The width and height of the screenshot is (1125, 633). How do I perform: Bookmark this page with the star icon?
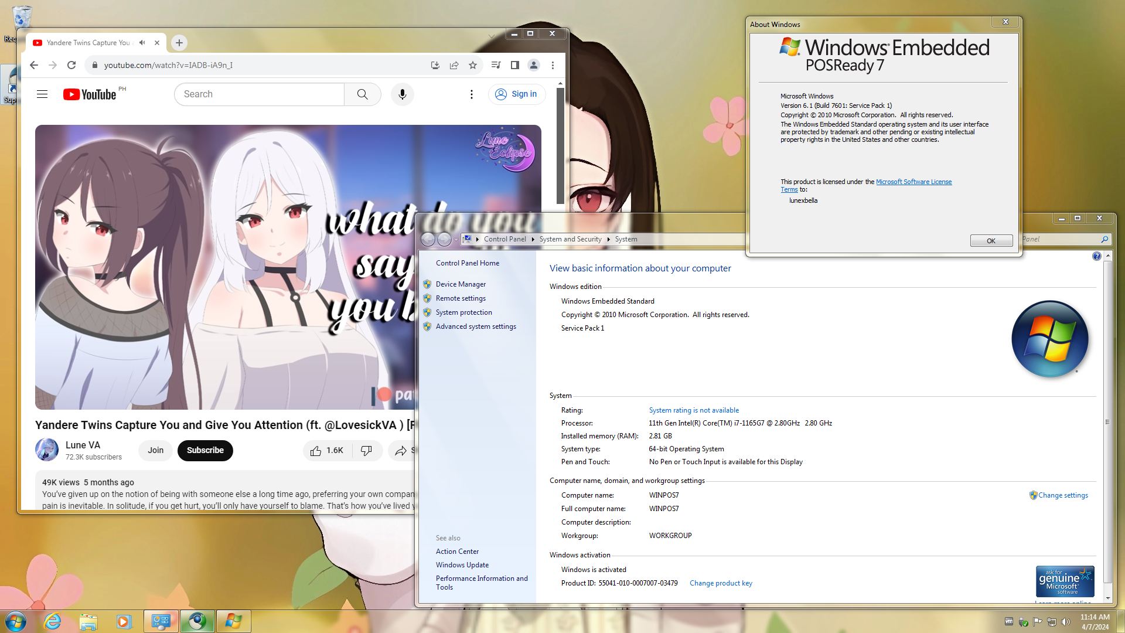(473, 65)
